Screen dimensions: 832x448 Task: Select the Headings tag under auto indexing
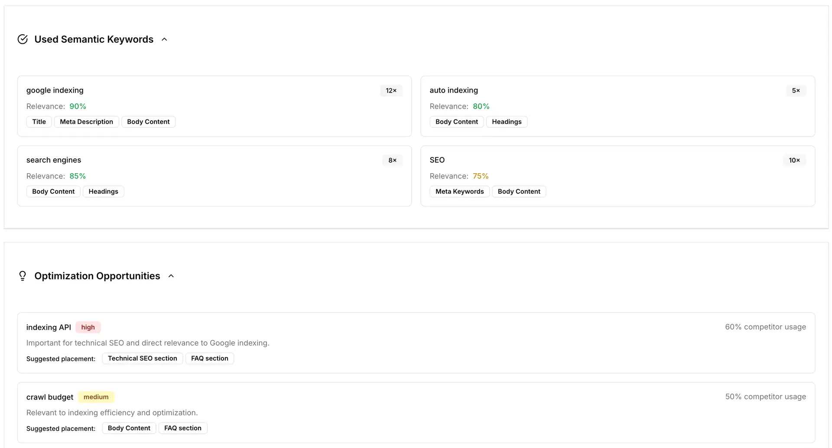(507, 122)
